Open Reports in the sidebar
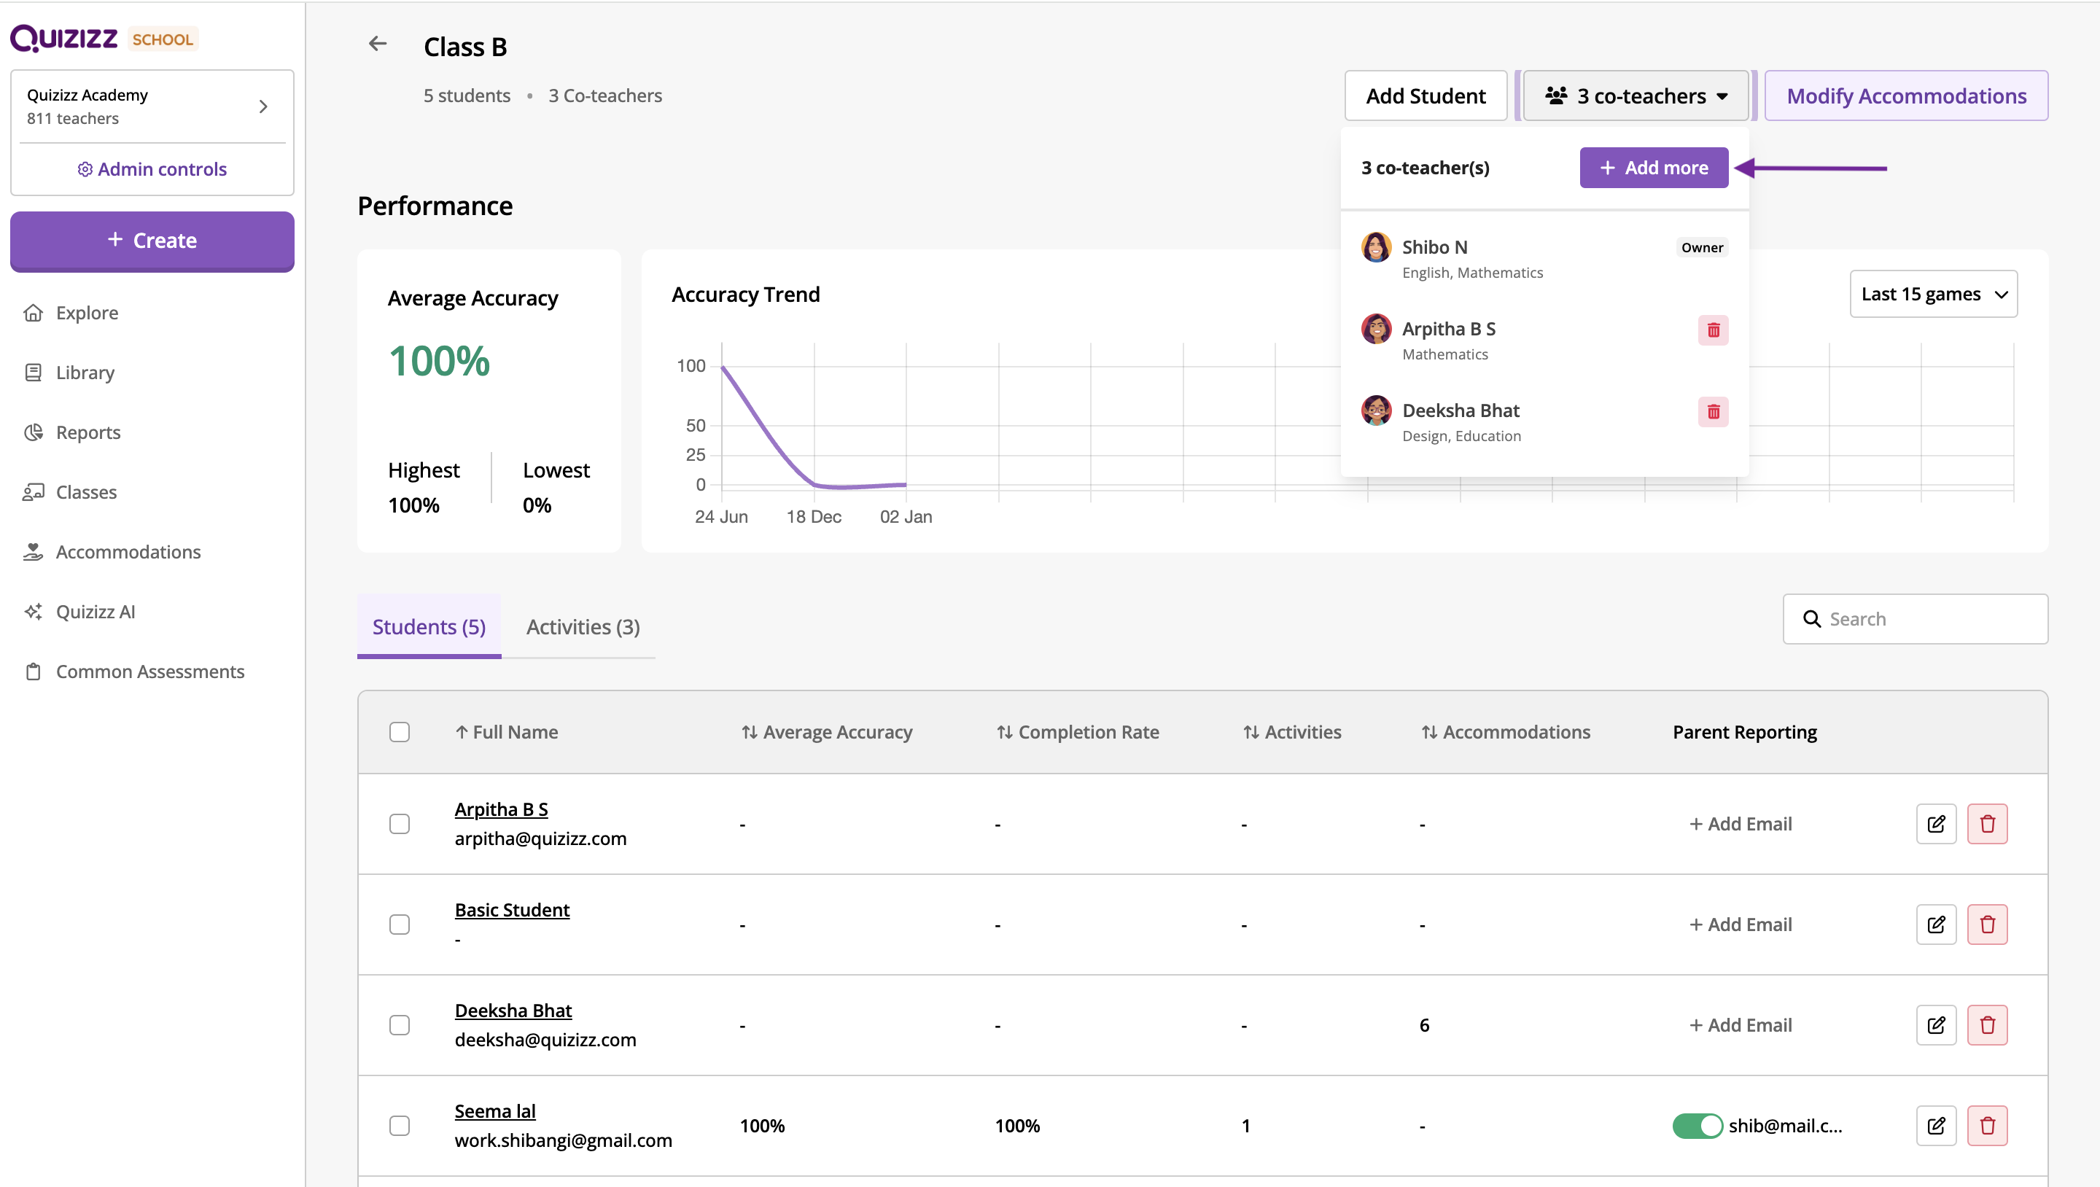 pyautogui.click(x=87, y=432)
